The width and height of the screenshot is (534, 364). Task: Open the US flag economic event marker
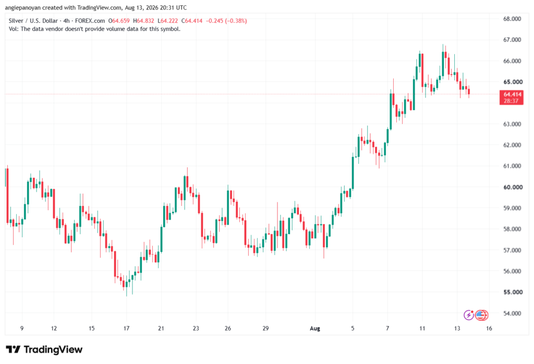pyautogui.click(x=481, y=315)
